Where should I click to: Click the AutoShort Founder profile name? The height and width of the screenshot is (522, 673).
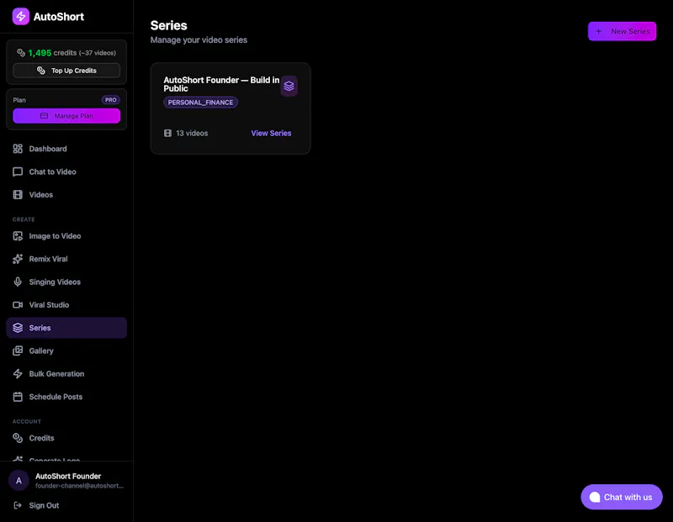pos(68,476)
